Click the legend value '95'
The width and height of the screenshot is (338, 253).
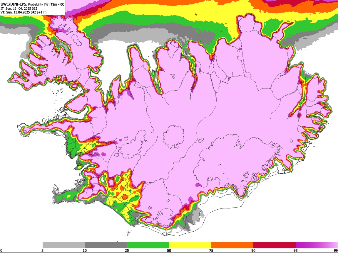click(x=296, y=250)
